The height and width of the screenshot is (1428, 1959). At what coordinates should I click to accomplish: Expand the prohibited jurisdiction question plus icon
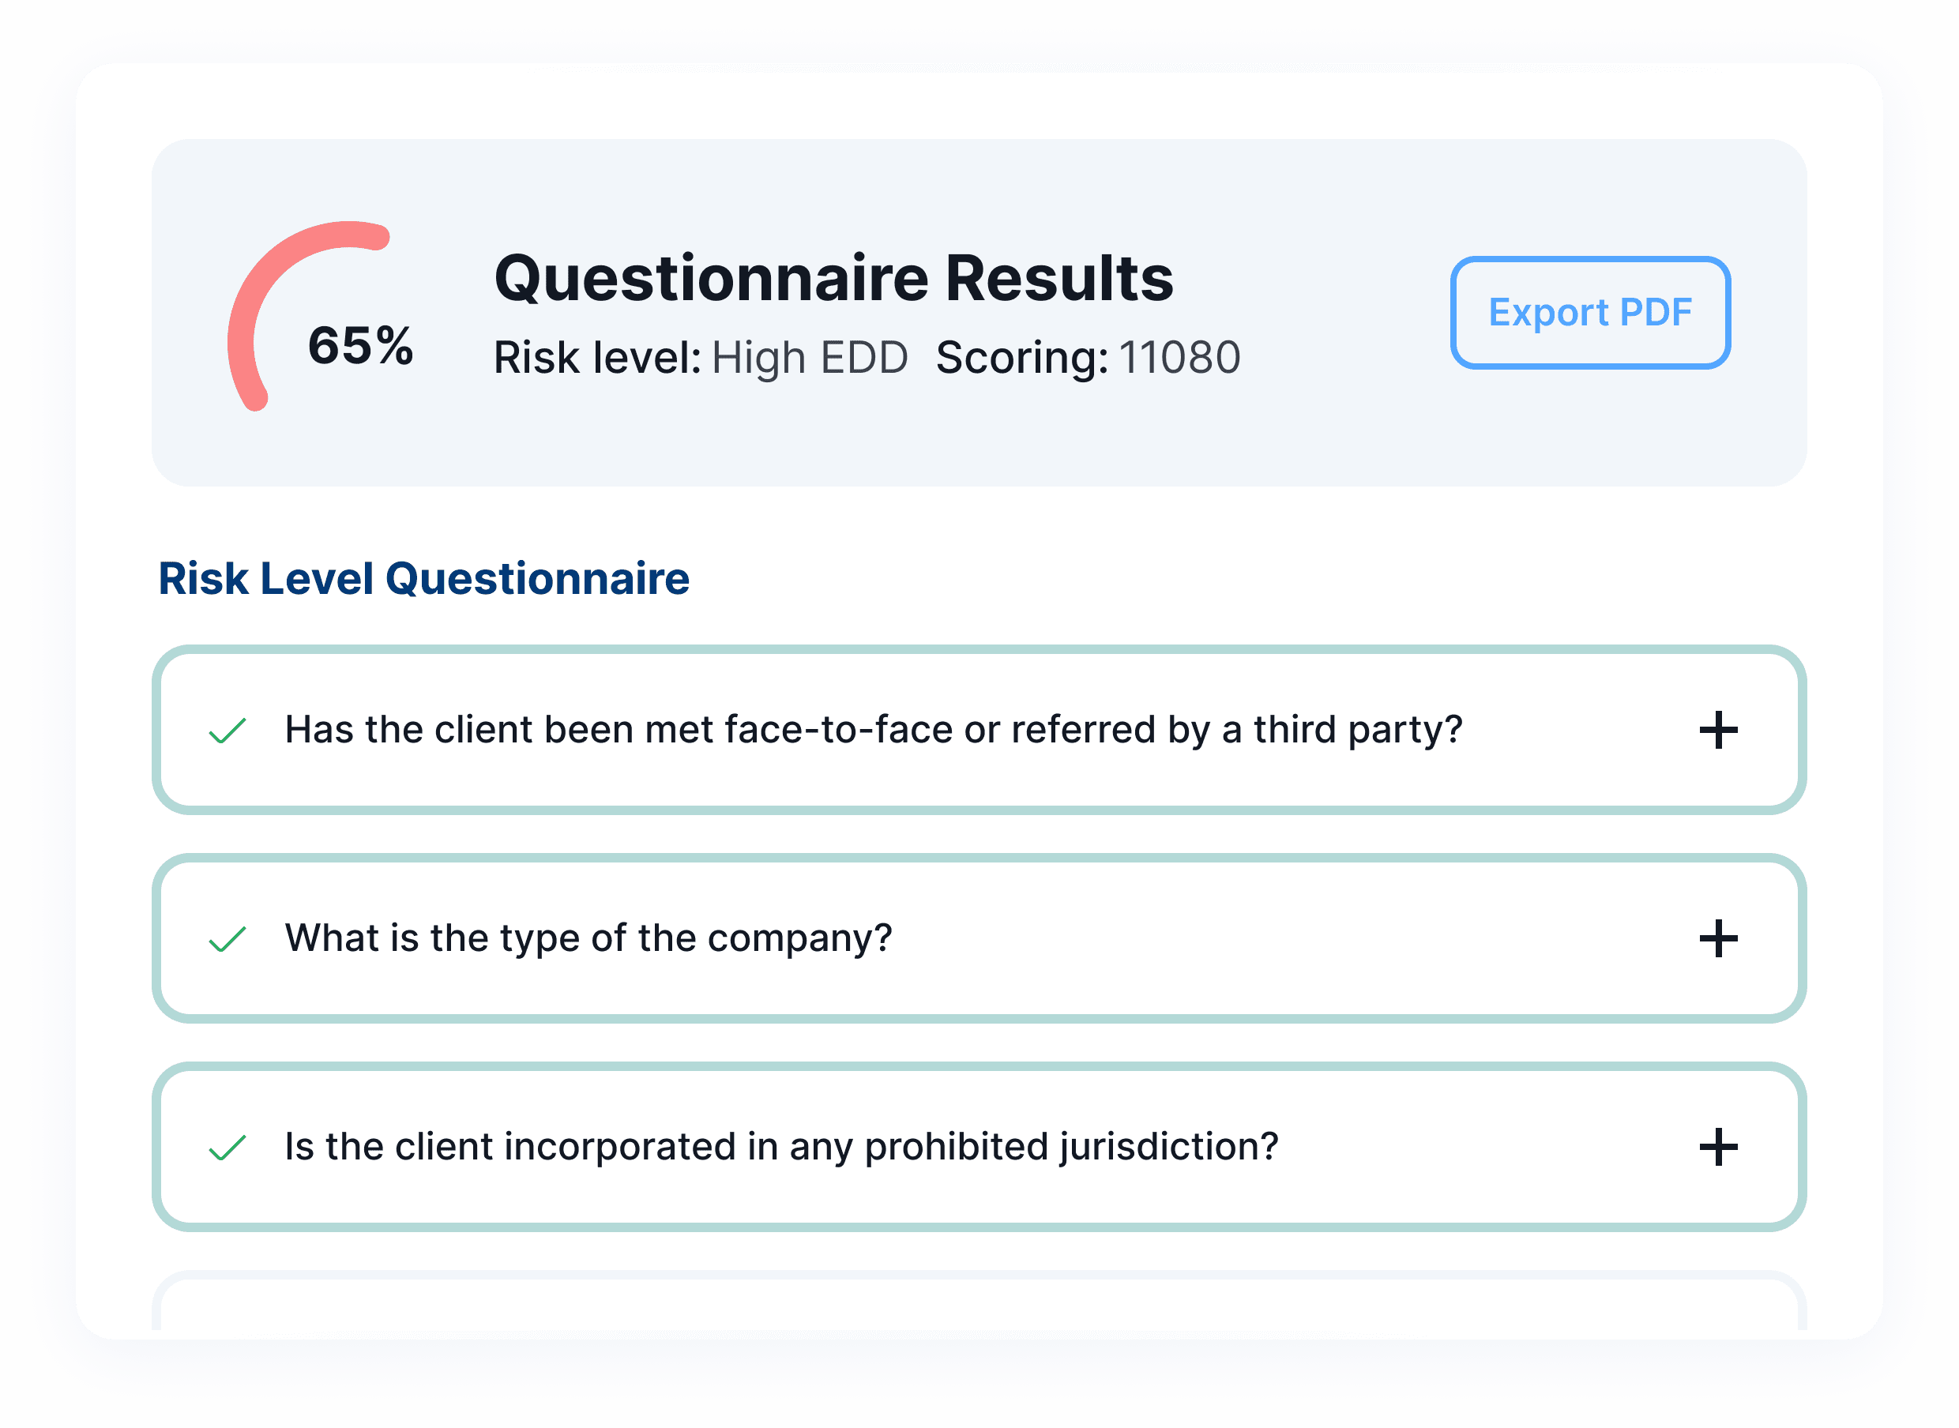click(1718, 1147)
